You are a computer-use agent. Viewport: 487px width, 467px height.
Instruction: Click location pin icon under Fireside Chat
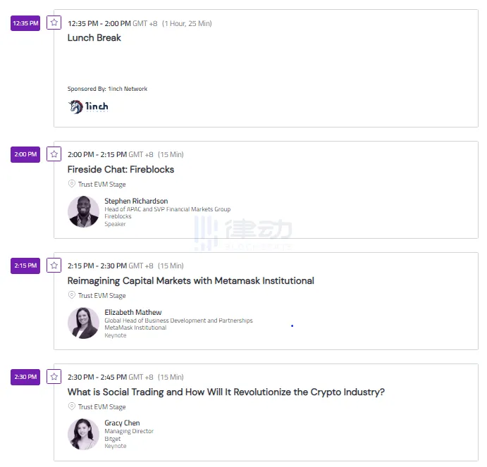point(71,184)
